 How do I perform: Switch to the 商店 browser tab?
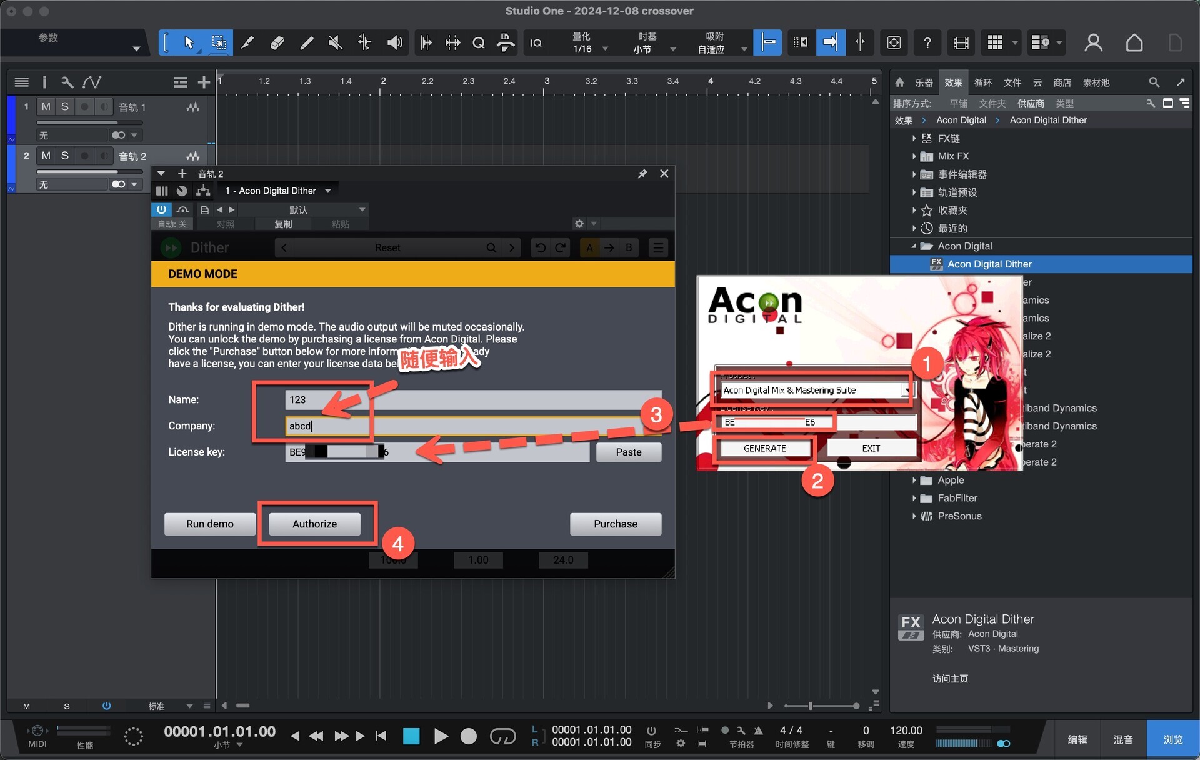[1062, 82]
